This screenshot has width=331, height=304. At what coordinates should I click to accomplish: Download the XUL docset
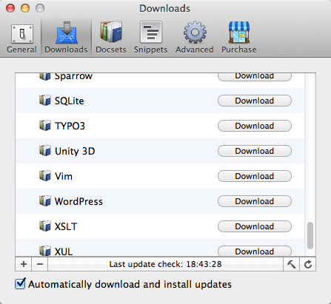[x=255, y=251]
